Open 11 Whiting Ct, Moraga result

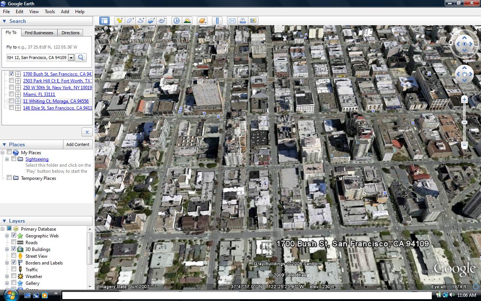(x=56, y=101)
